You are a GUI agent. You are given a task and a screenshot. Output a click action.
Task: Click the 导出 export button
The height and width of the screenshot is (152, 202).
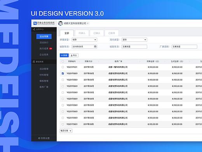[74, 55]
